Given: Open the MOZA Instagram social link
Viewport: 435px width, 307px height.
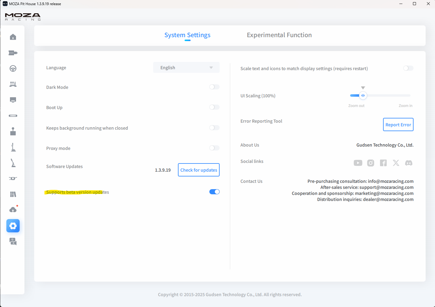Looking at the screenshot, I should (x=371, y=163).
